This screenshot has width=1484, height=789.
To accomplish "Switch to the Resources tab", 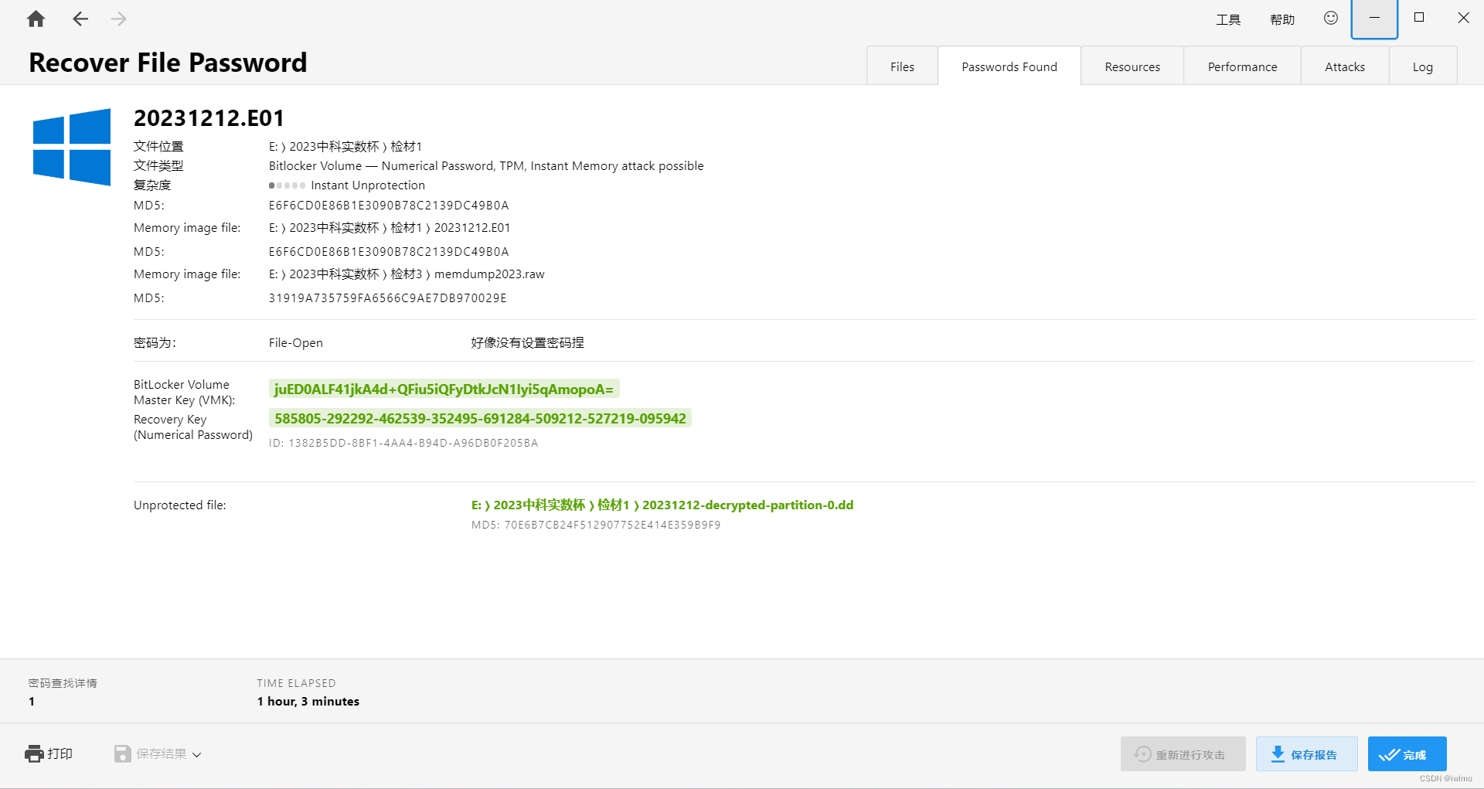I will click(1132, 66).
